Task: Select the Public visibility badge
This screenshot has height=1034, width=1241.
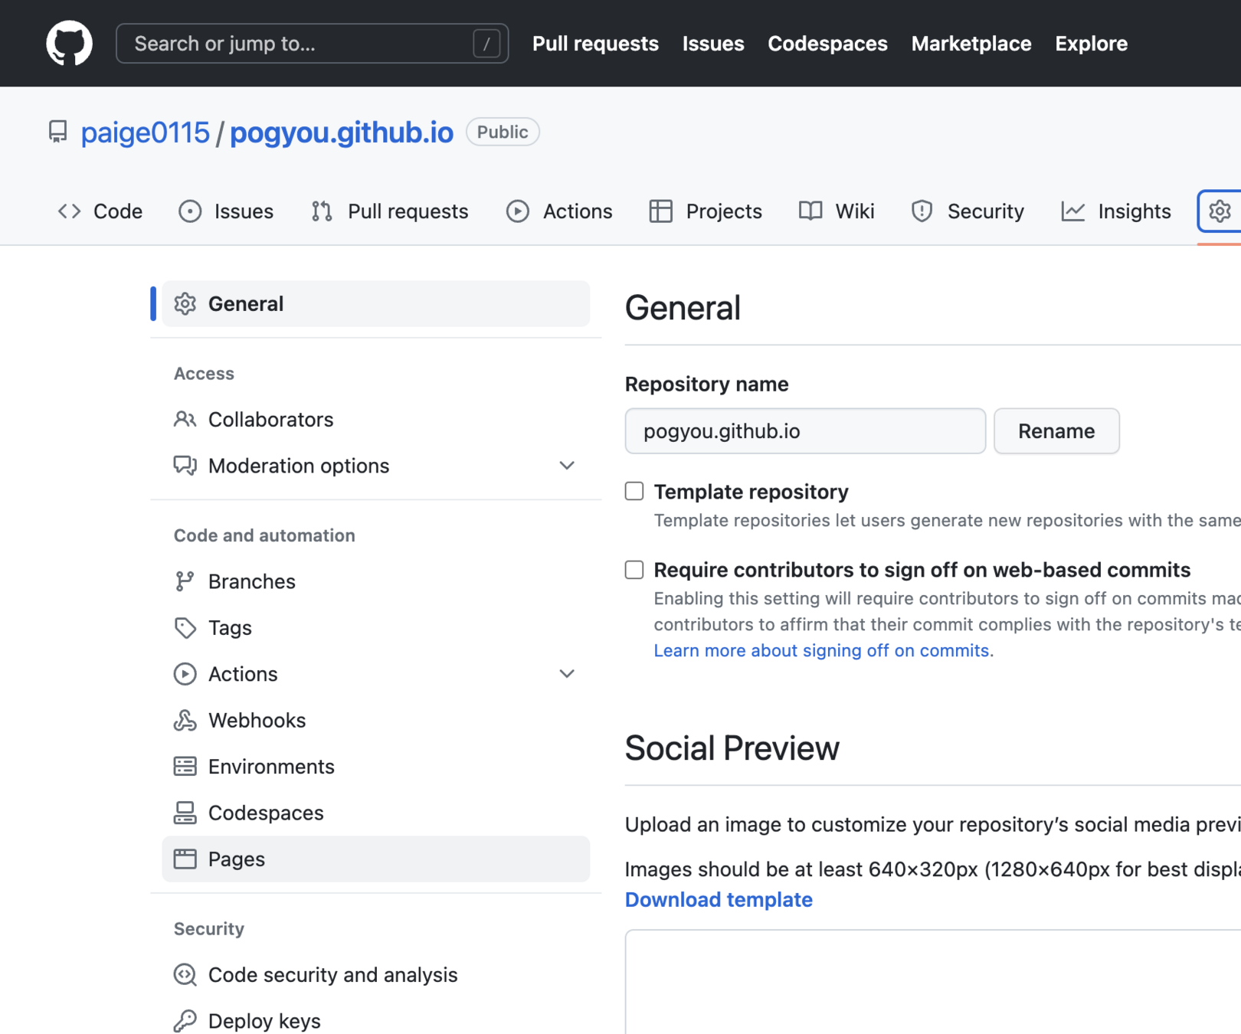Action: click(x=503, y=132)
